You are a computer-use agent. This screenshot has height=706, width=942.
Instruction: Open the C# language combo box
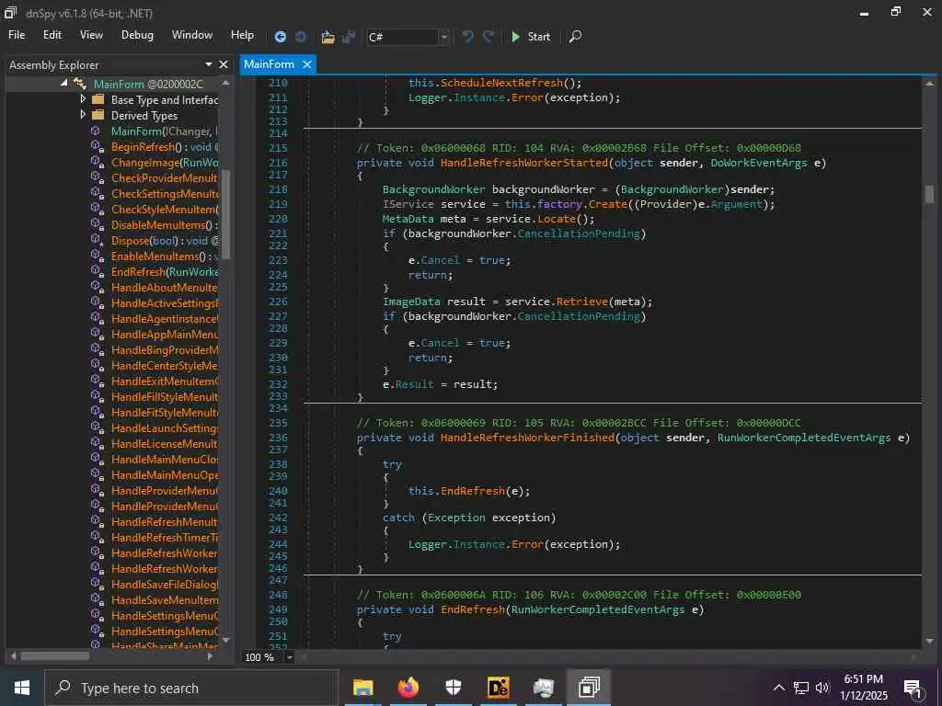[408, 37]
